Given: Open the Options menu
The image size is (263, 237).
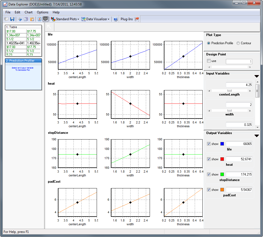Looking at the screenshot, I should point(43,12).
